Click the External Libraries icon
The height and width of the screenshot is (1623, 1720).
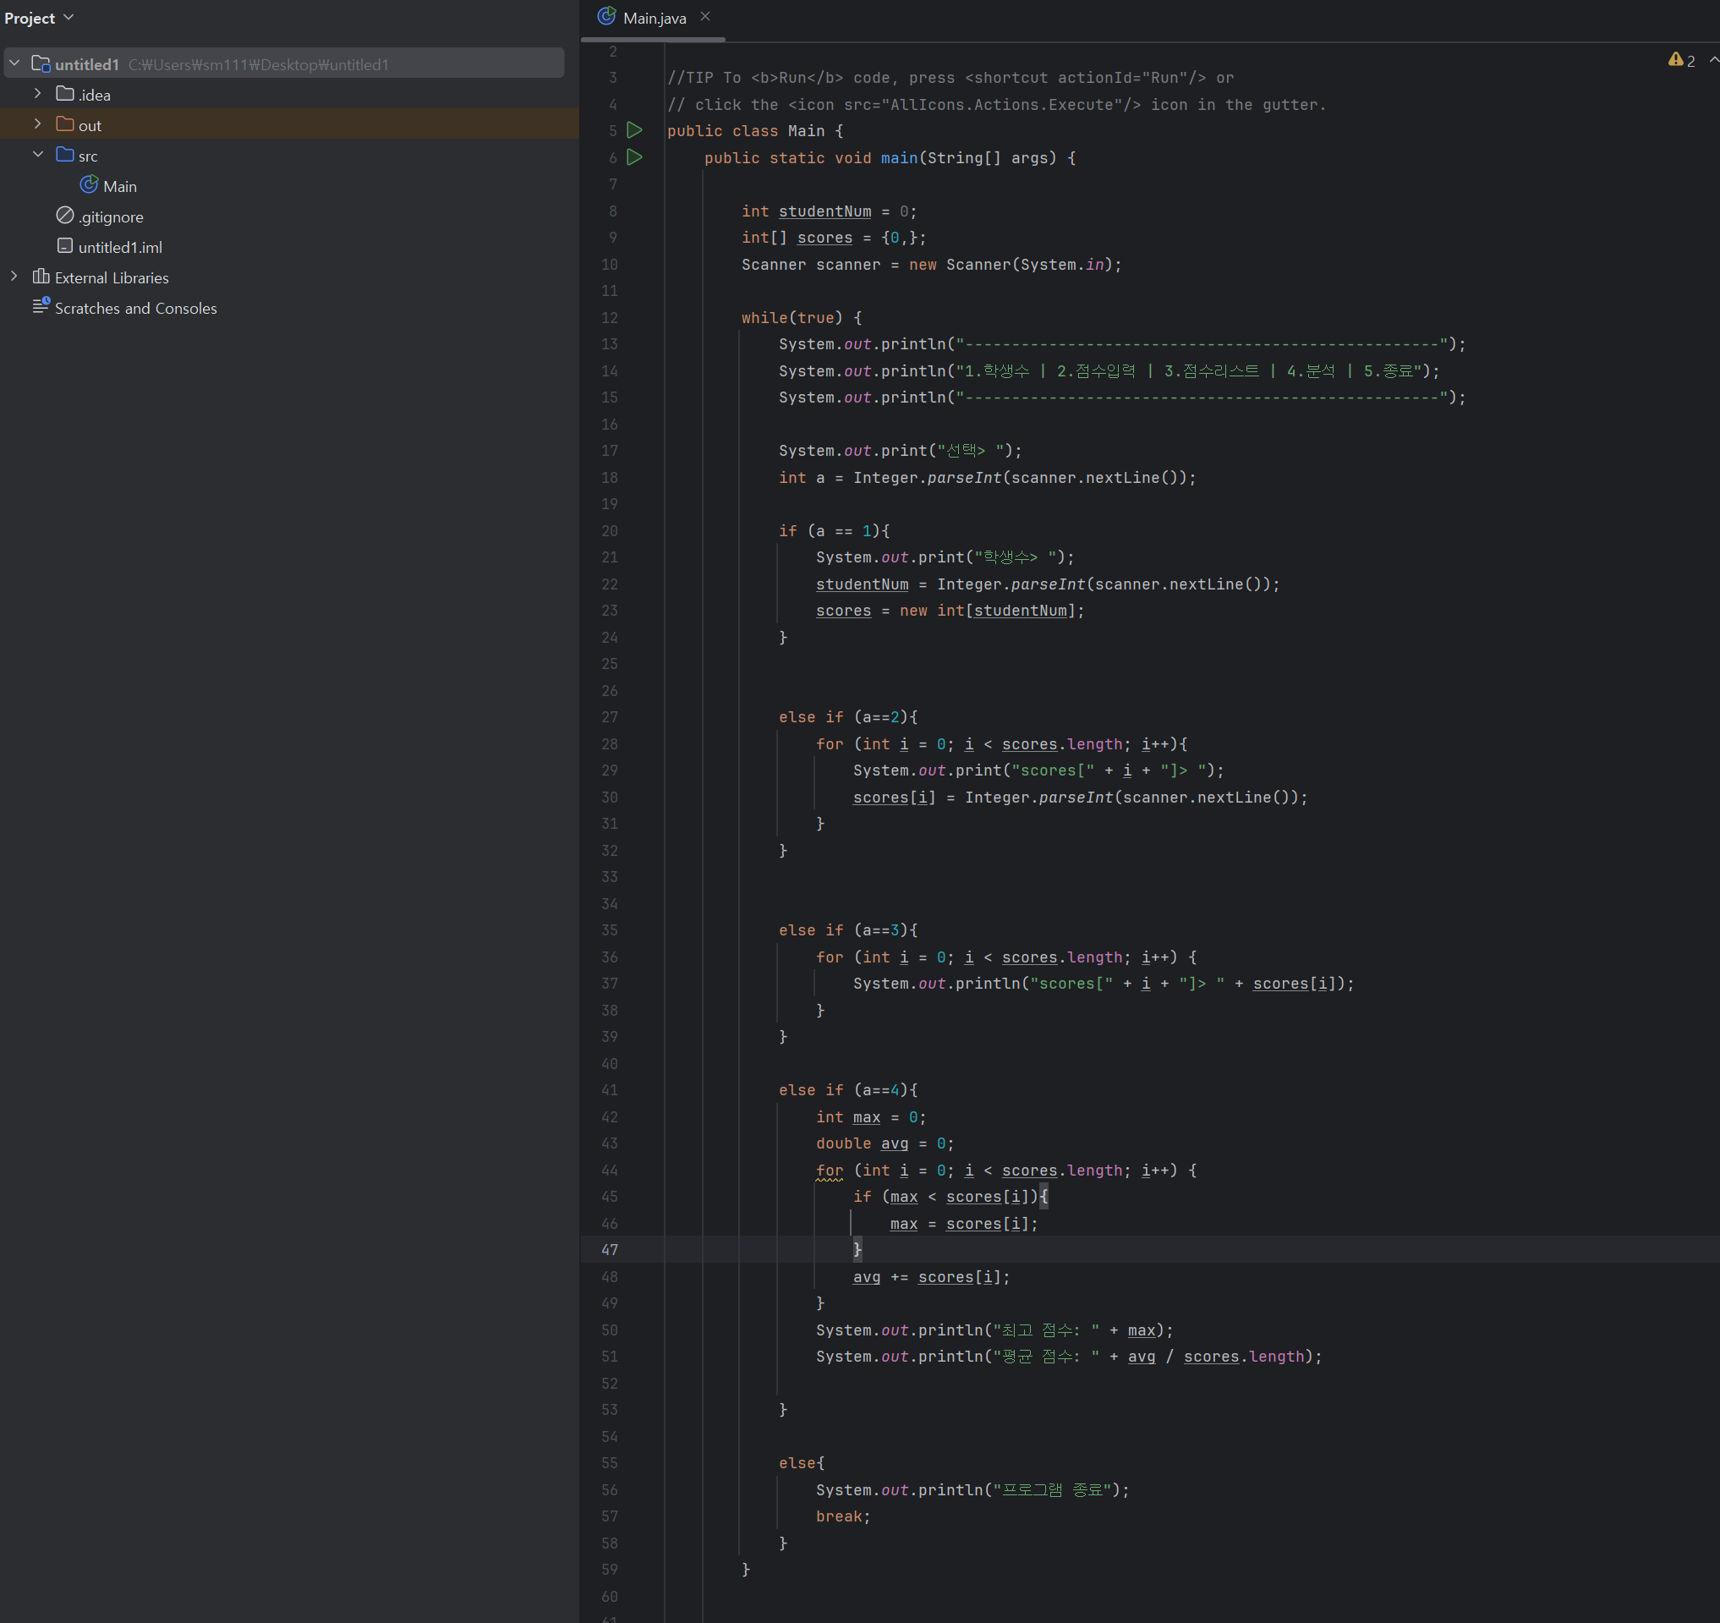(41, 277)
